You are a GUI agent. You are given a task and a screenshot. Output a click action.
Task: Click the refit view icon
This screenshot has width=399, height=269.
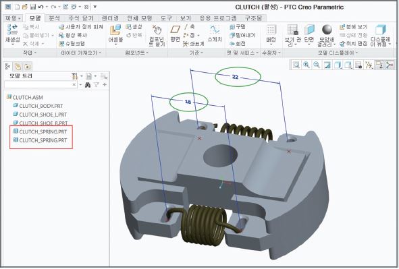tap(296, 65)
